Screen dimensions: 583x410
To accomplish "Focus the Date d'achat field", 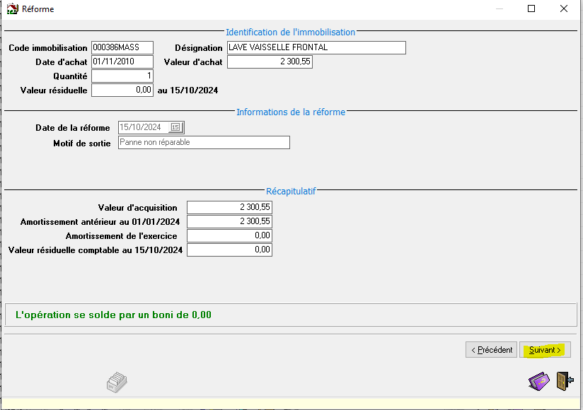I will pyautogui.click(x=122, y=61).
